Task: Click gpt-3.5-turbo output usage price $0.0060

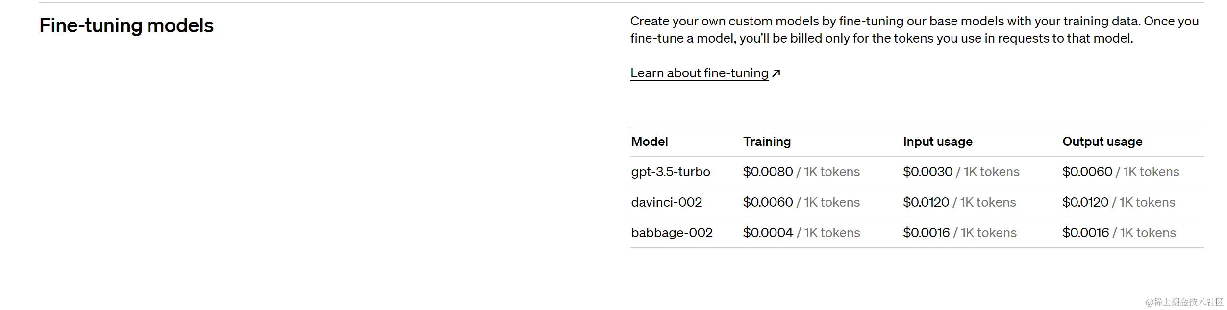Action: (1087, 172)
